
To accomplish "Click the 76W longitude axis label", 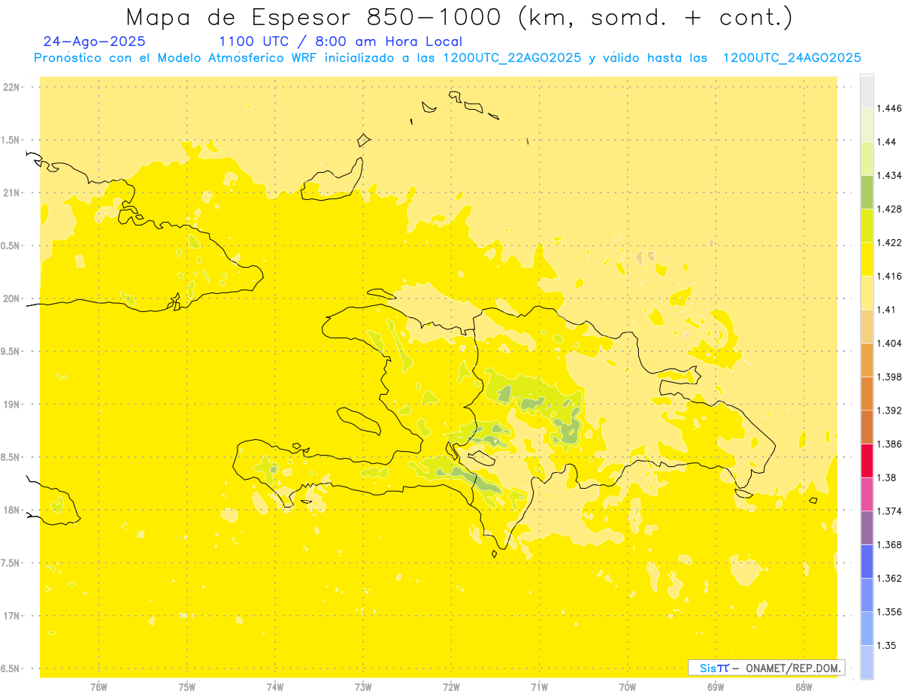I will 98,687.
